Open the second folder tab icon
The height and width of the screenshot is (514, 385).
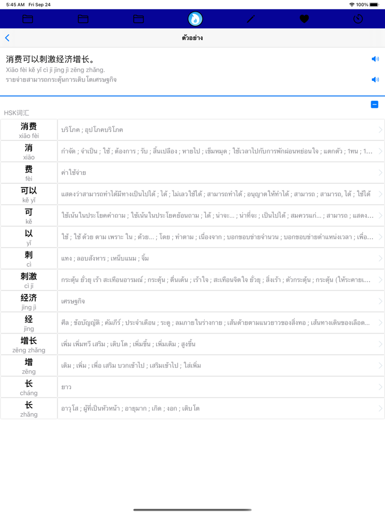83,19
